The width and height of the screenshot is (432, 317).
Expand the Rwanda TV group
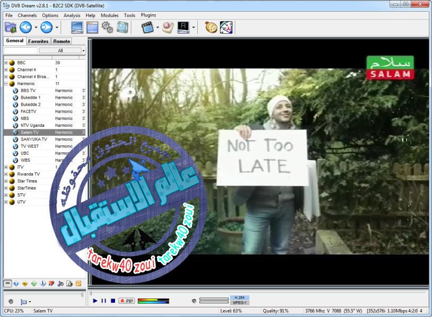[x=6, y=174]
